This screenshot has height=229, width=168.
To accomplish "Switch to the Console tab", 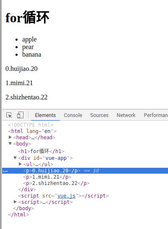I will point(73,115).
